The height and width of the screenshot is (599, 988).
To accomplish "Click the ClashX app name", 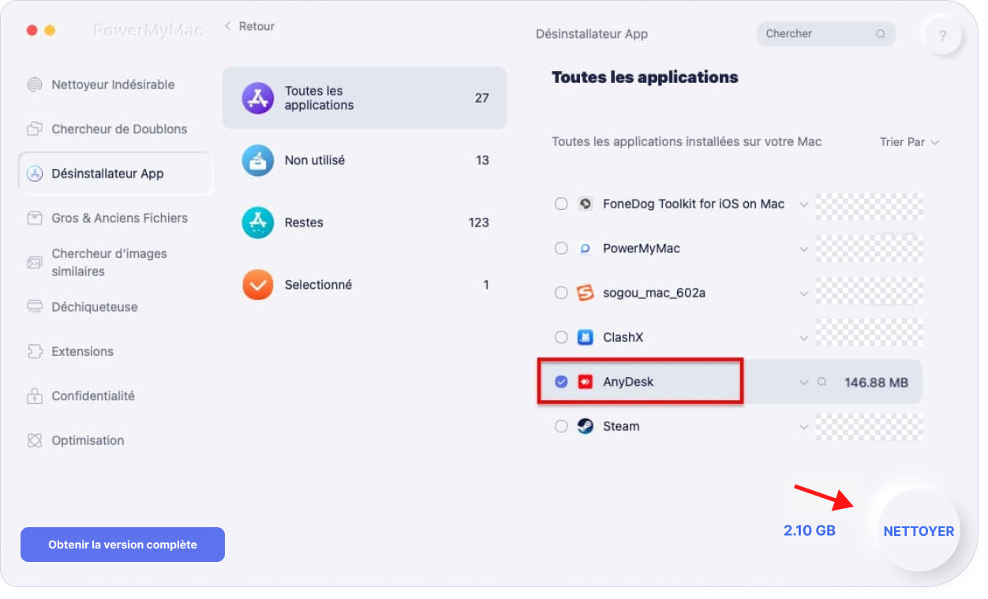I will click(623, 337).
